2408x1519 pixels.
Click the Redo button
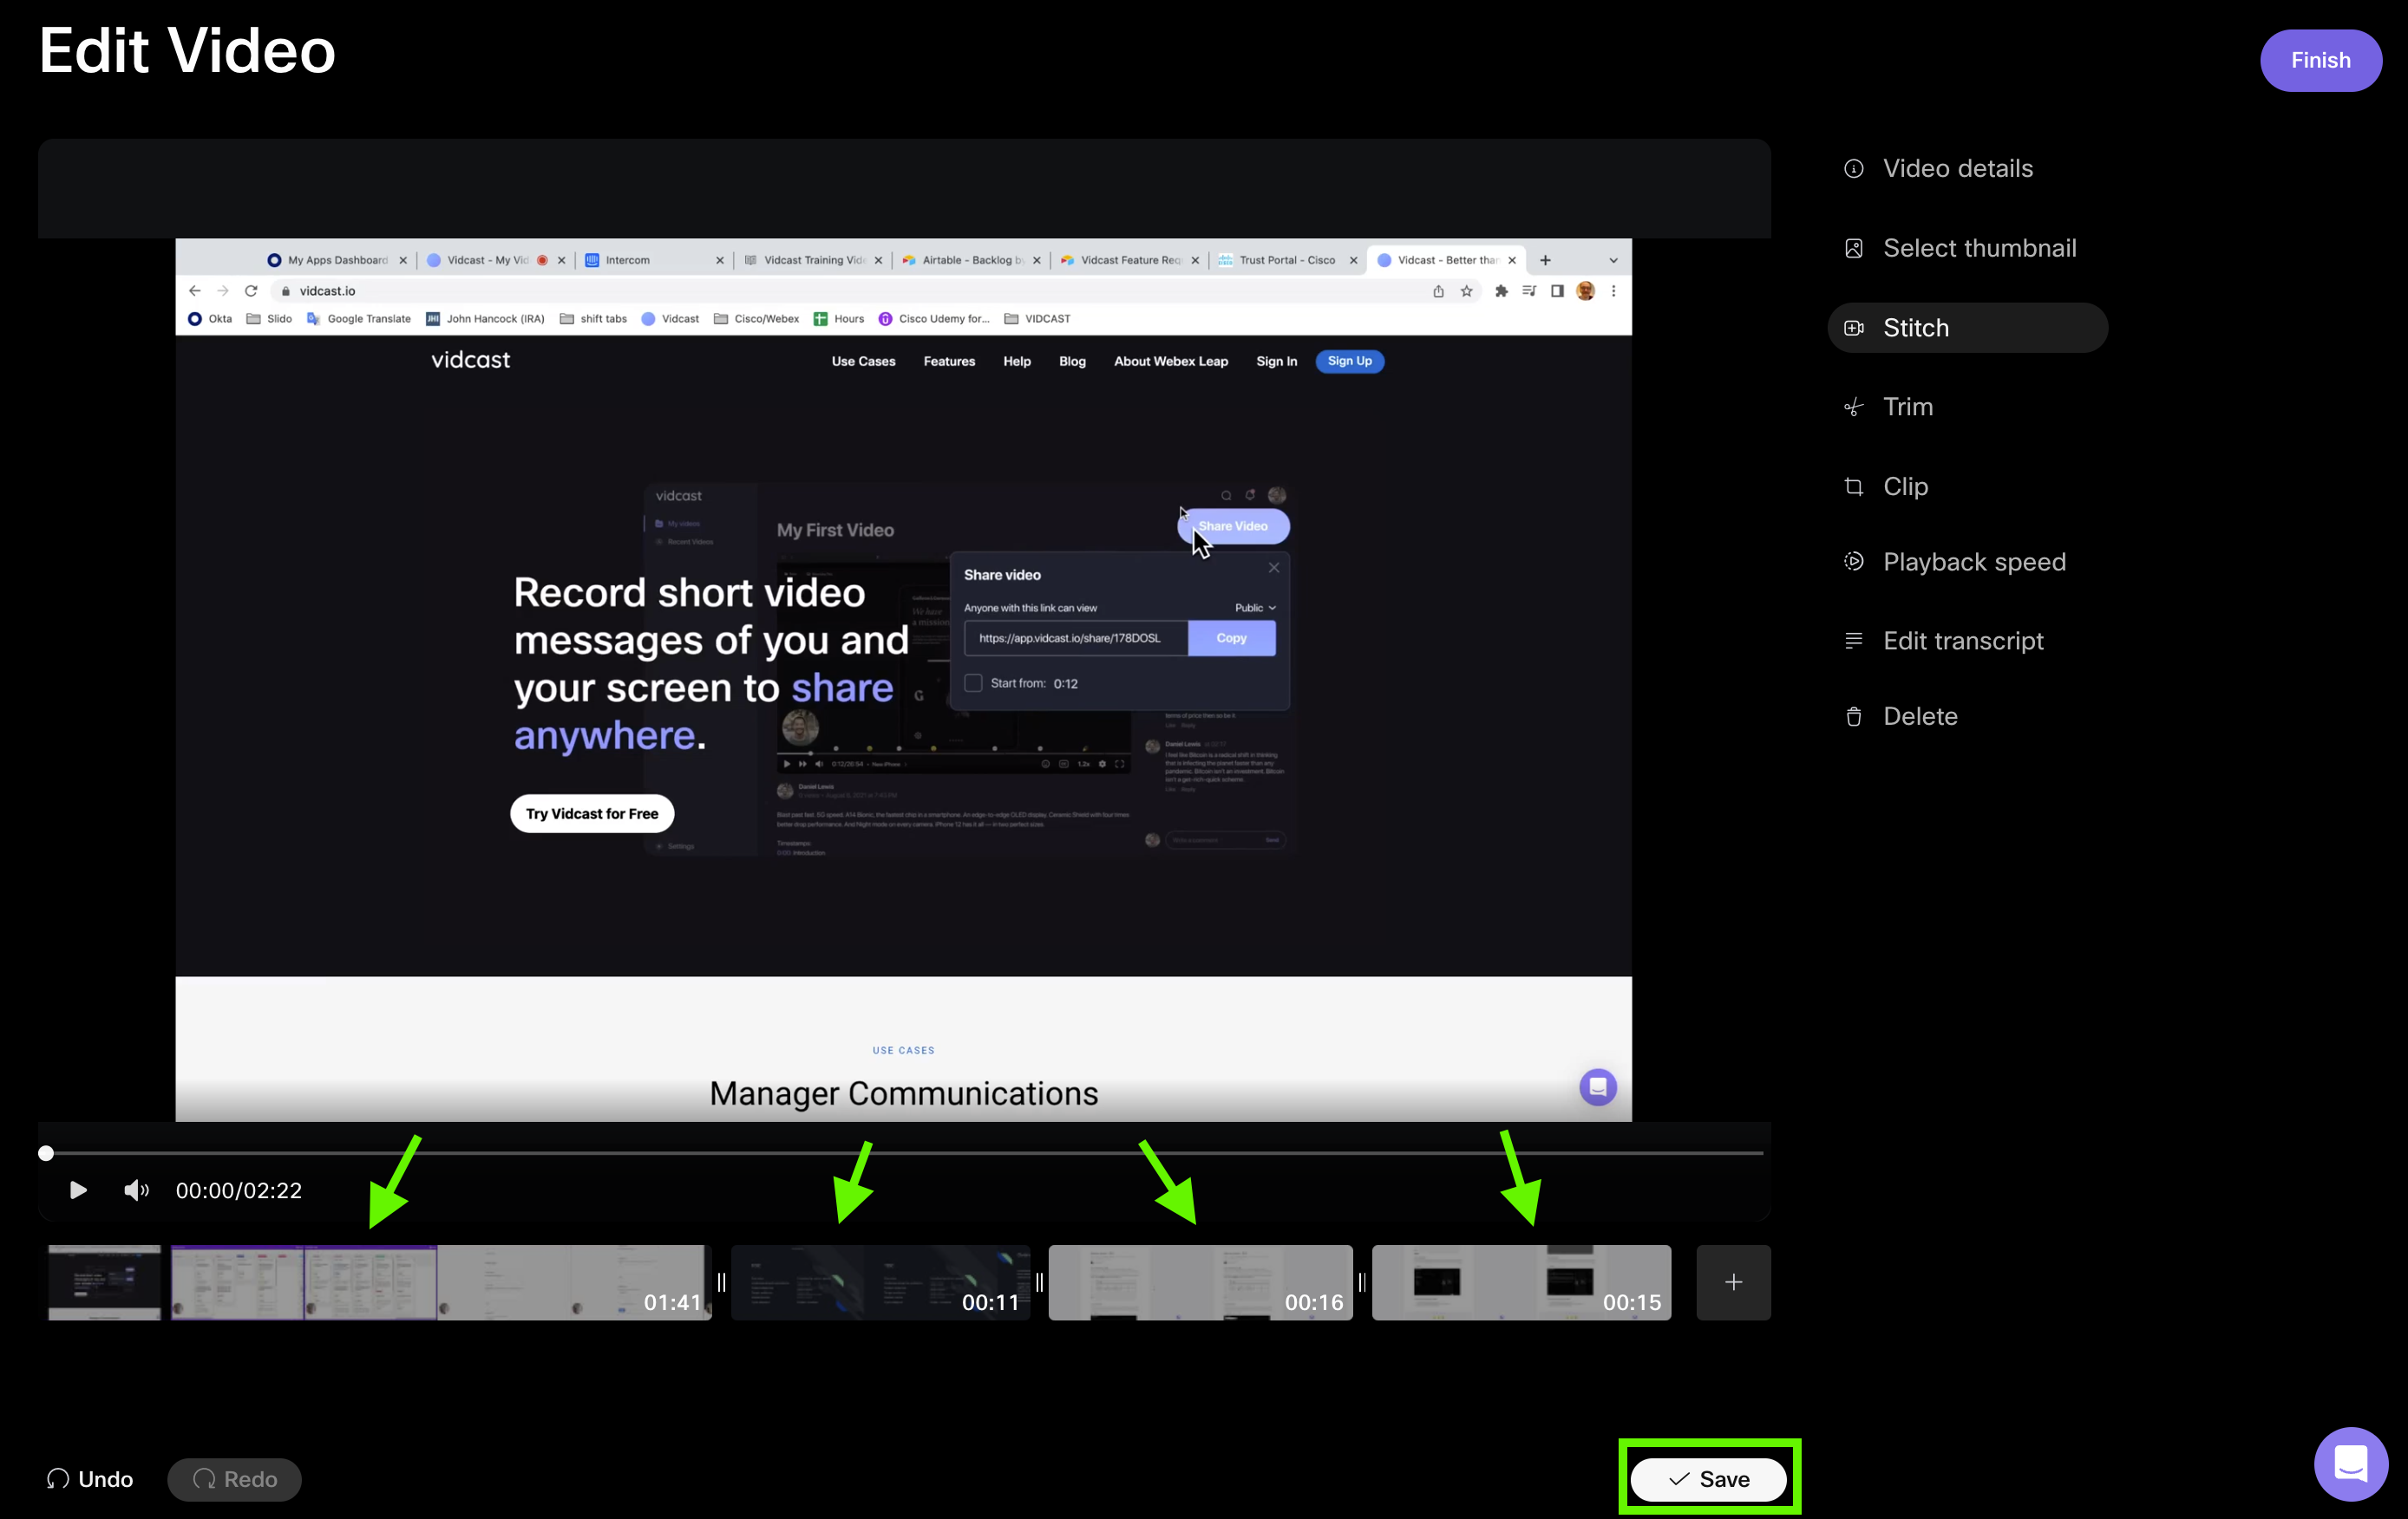pyautogui.click(x=235, y=1479)
